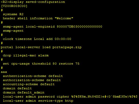Click the drop illegal-mac alarm line
This screenshot has height=104, width=139.
tap(26, 55)
